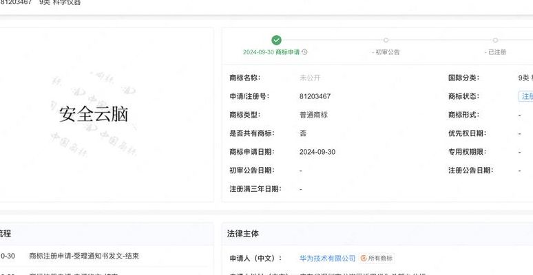The image size is (533, 275).
Task: Click the 专用权期限 label
Action: tap(468, 152)
